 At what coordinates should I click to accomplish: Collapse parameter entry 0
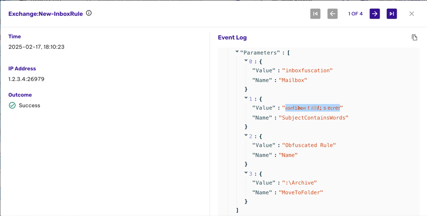tap(246, 61)
